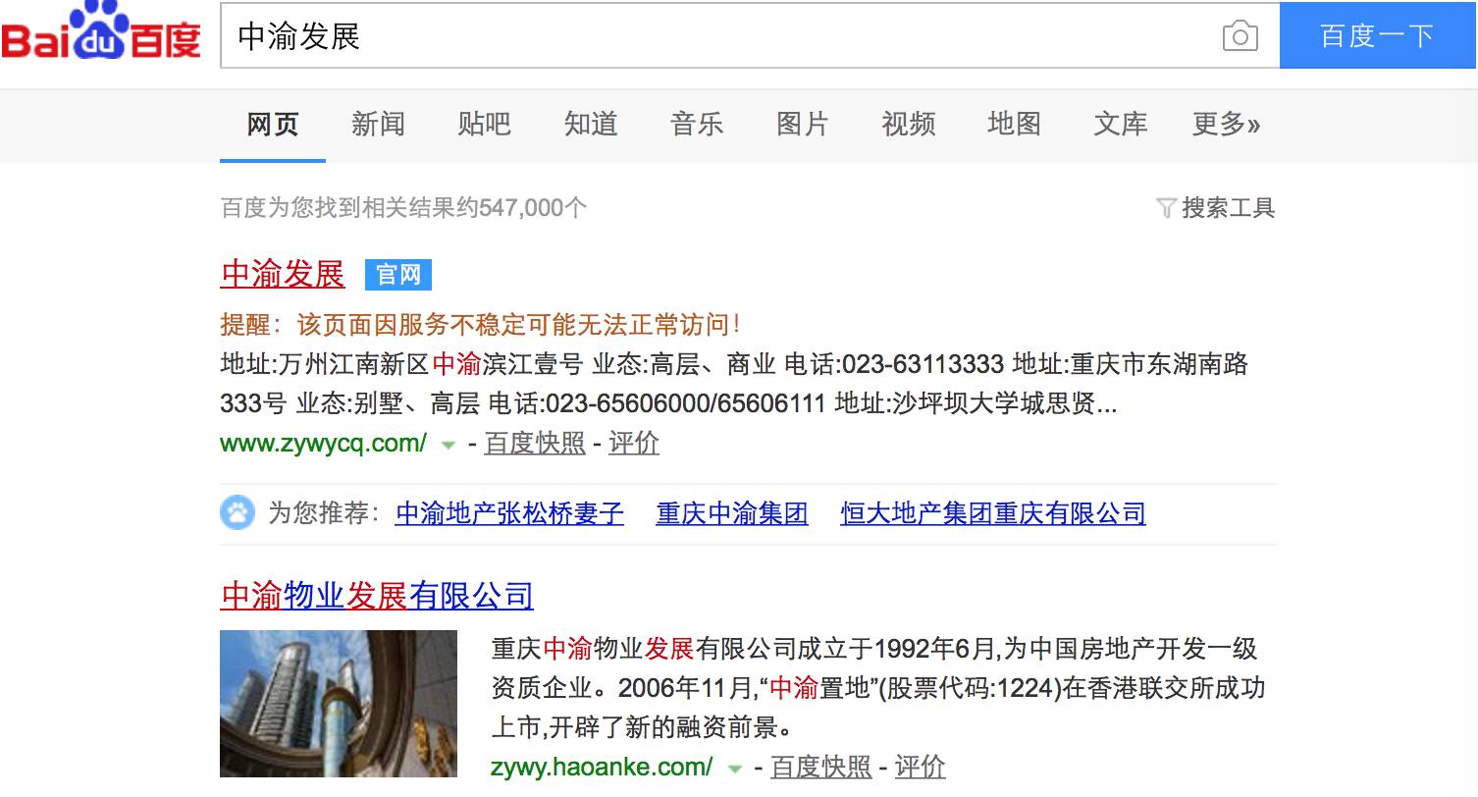Click description text starting 地址:万州江南新区
Viewport: 1478px width, 797px height.
(x=734, y=385)
